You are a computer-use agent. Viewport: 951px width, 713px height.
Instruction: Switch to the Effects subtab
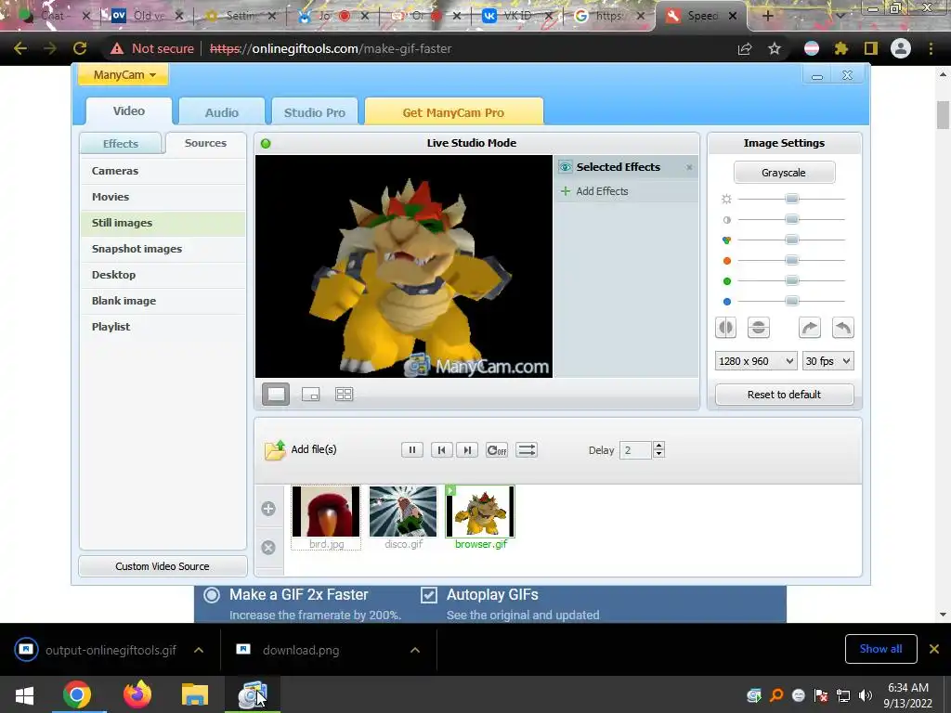(x=120, y=144)
